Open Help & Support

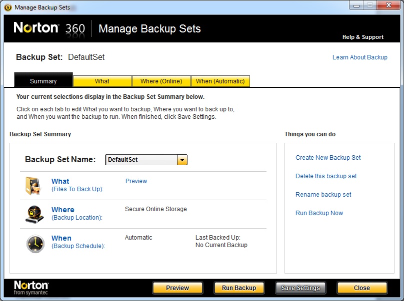coord(363,37)
